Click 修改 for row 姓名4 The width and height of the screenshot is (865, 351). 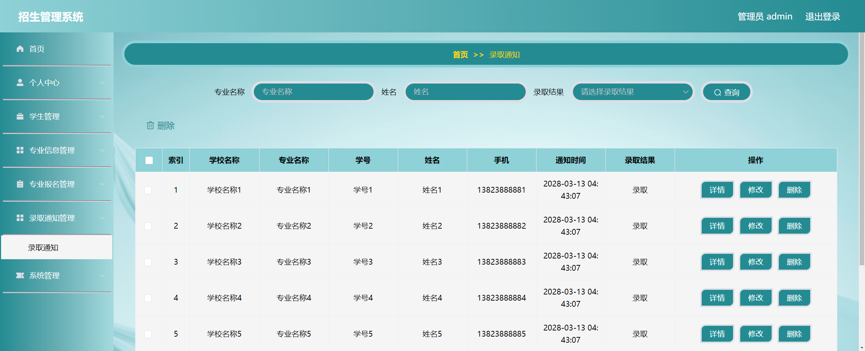[756, 298]
